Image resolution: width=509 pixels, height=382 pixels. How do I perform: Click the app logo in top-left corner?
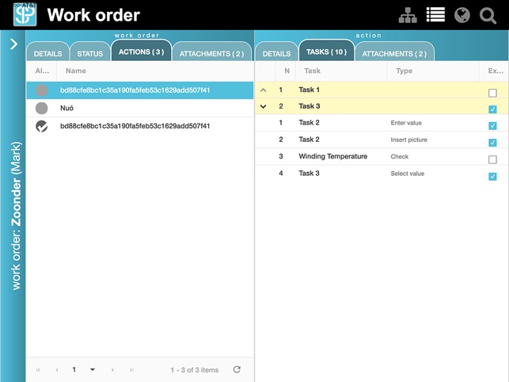coord(25,14)
